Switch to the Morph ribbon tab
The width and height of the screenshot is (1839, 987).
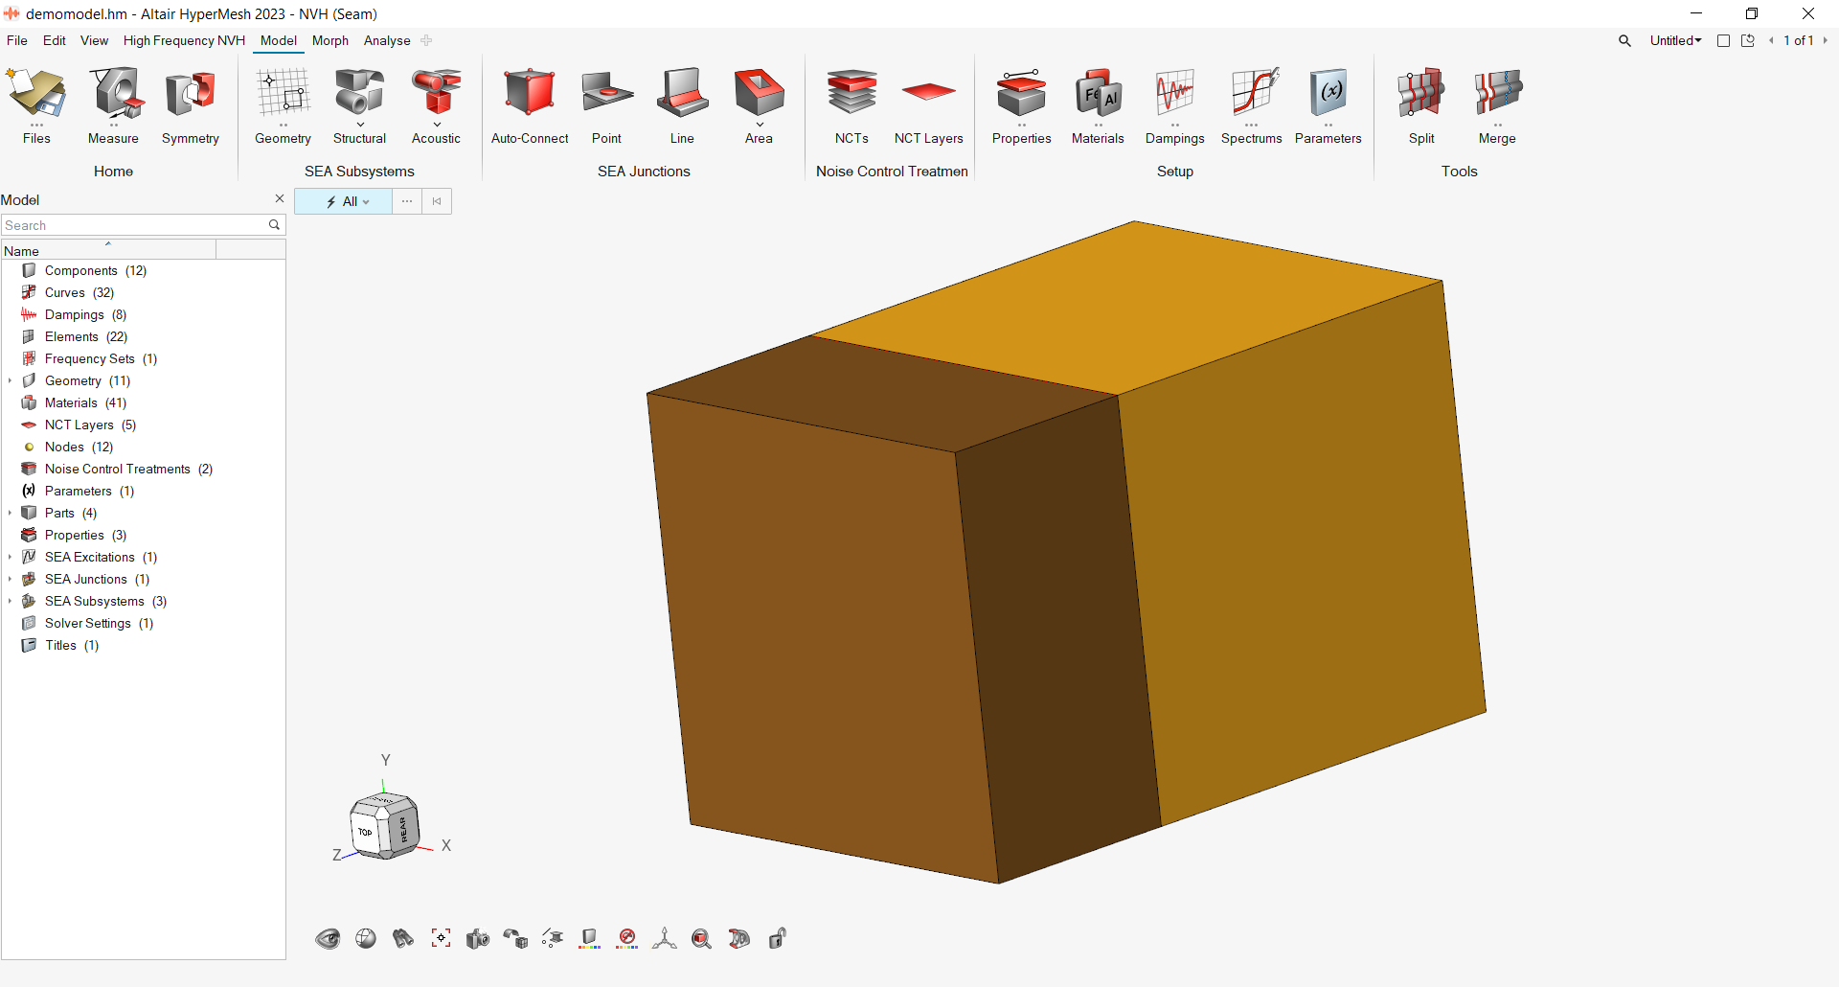[x=329, y=41]
